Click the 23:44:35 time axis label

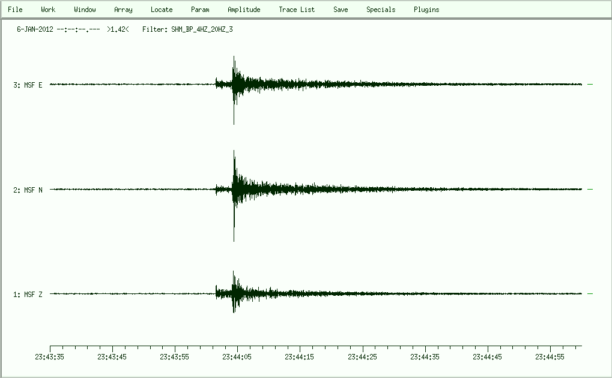(425, 357)
